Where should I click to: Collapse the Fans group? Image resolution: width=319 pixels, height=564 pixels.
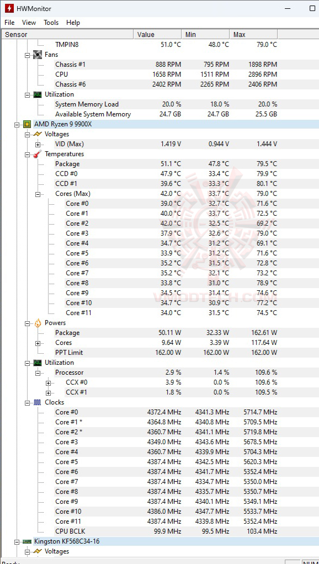point(27,55)
